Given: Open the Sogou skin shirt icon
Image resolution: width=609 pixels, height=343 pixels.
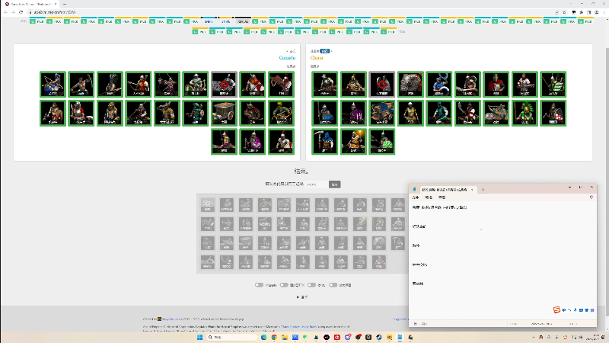Looking at the screenshot, I should pyautogui.click(x=586, y=310).
